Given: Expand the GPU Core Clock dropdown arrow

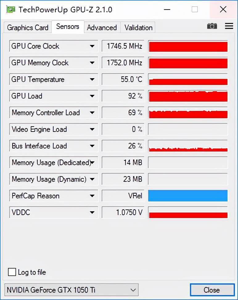Looking at the screenshot, I should pos(92,46).
